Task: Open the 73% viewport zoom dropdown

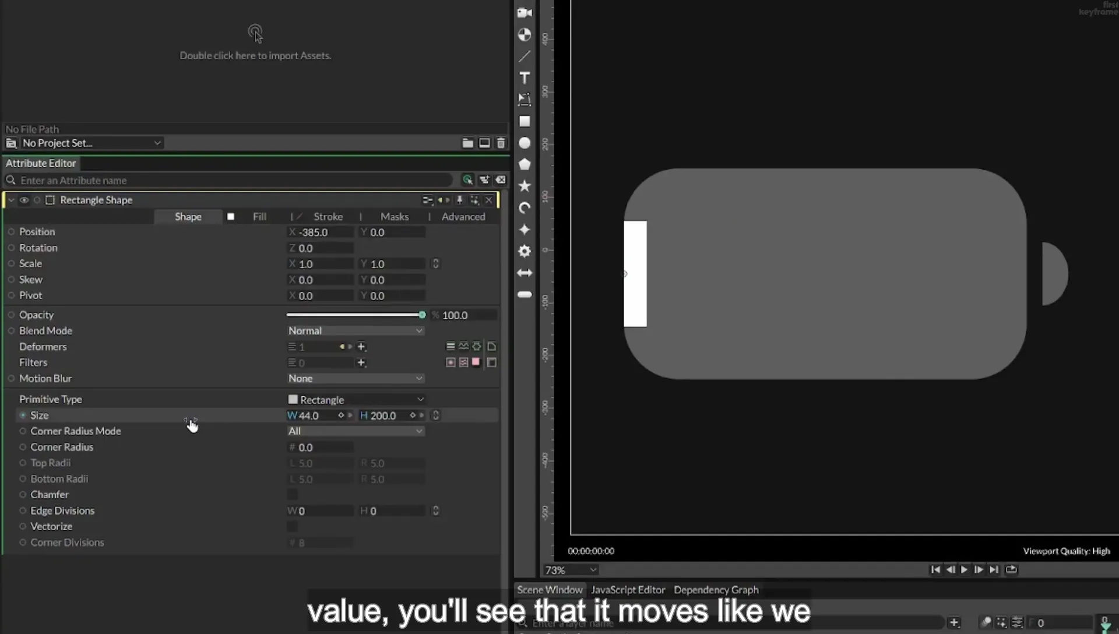Action: coord(571,570)
